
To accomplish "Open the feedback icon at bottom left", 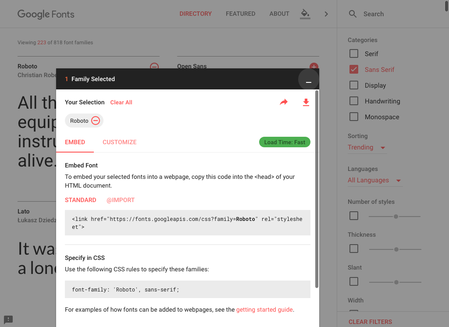I will tap(8, 319).
